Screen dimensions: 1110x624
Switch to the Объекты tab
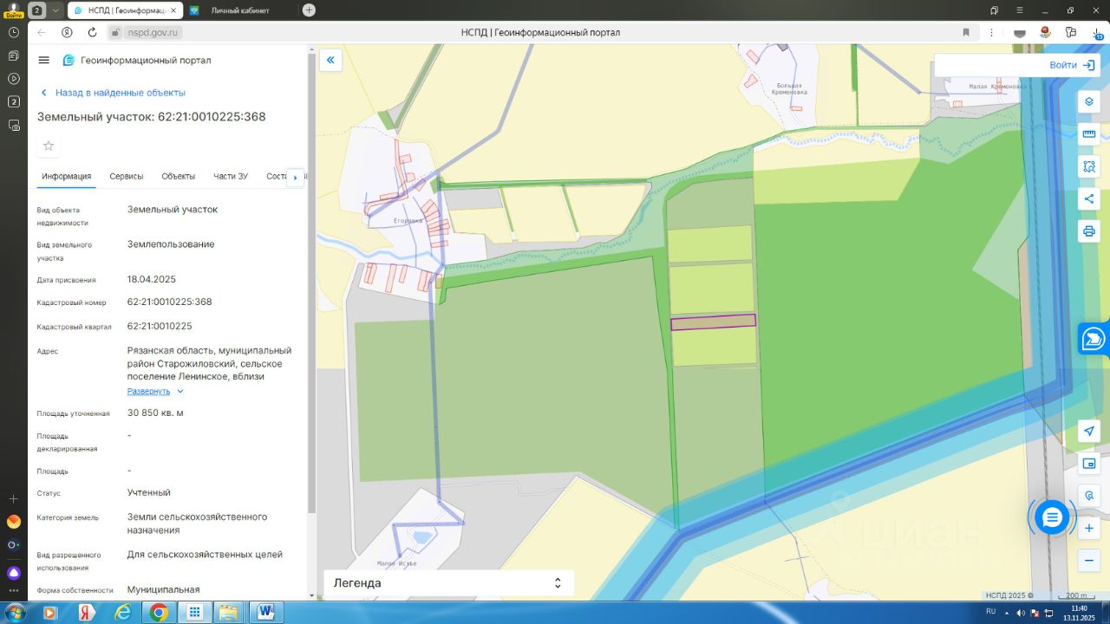click(178, 177)
